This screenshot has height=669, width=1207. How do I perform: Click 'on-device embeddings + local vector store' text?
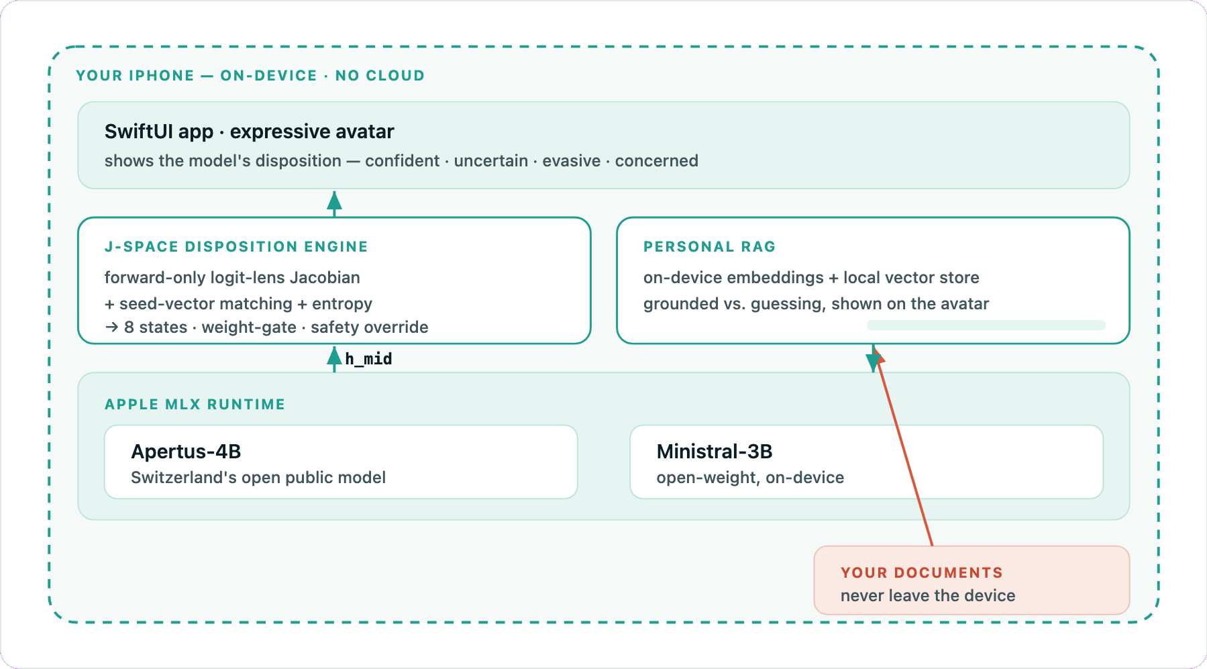tap(811, 278)
